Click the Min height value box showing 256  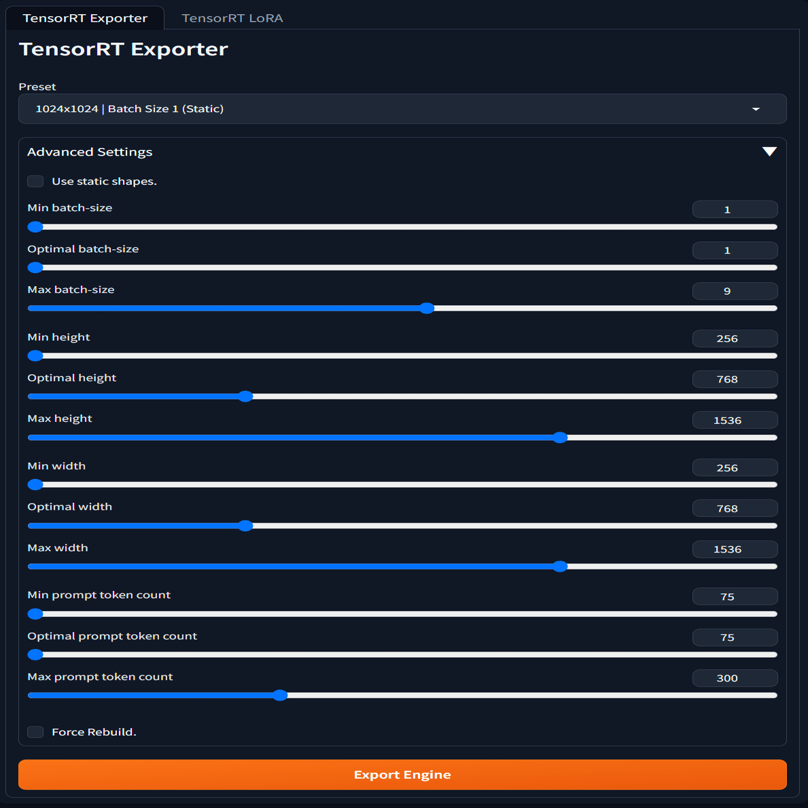(x=735, y=338)
